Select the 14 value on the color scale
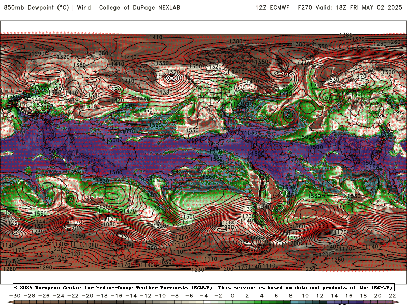Image resolution: width=407 pixels, height=305 pixels. [x=334, y=296]
